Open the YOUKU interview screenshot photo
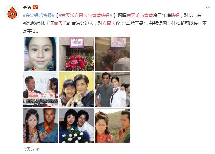215x154 pixels. click(x=40, y=90)
